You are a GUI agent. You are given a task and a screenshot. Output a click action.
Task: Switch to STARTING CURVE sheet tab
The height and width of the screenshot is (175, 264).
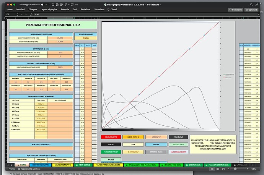click(x=41, y=165)
